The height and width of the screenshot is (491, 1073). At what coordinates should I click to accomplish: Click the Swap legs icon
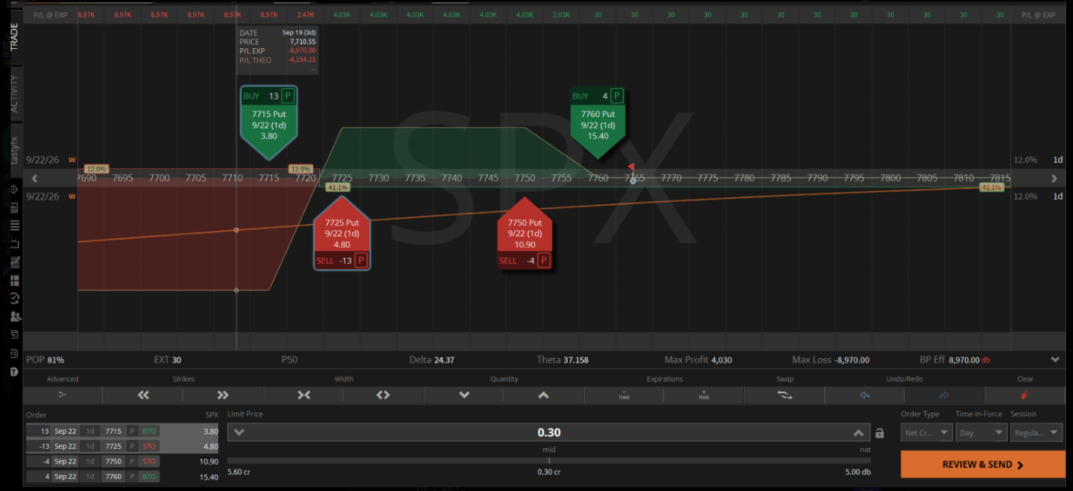784,395
